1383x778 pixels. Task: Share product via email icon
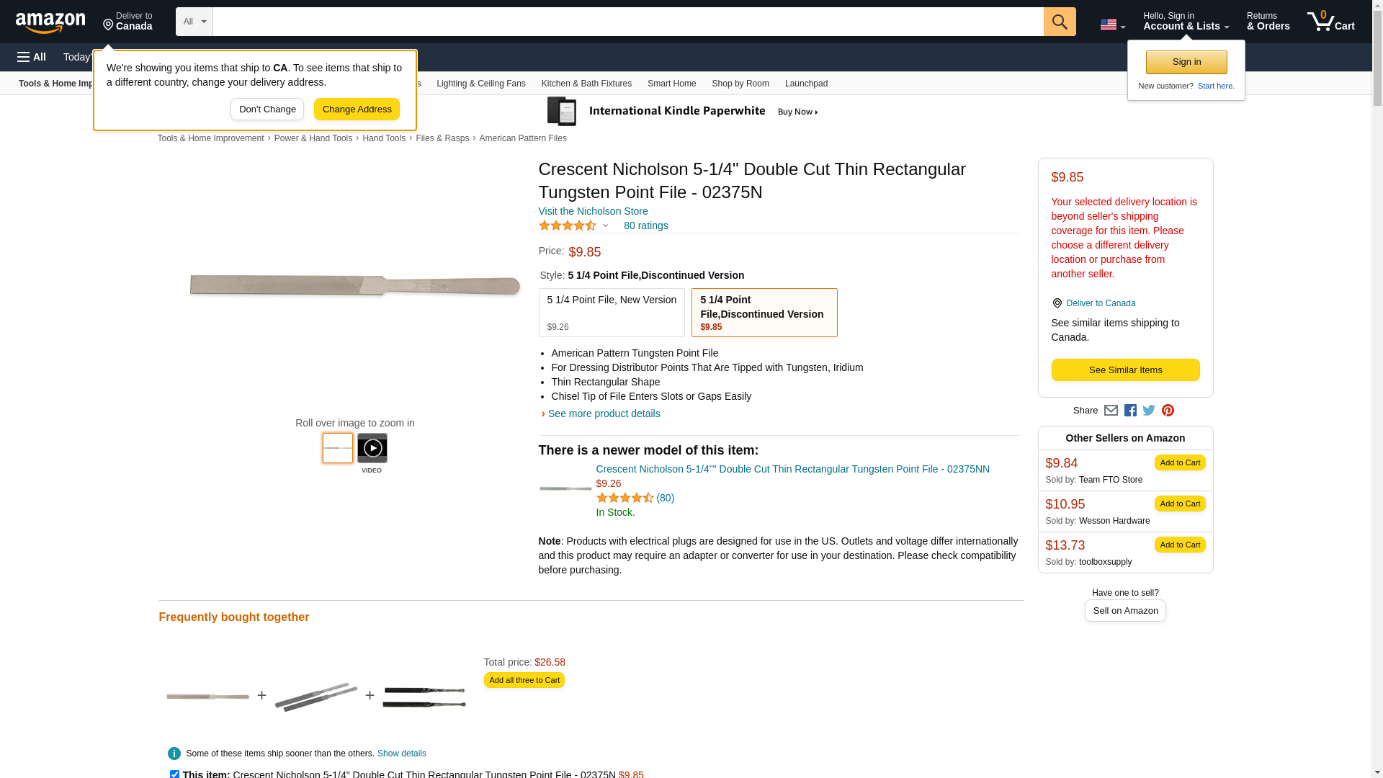1111,411
